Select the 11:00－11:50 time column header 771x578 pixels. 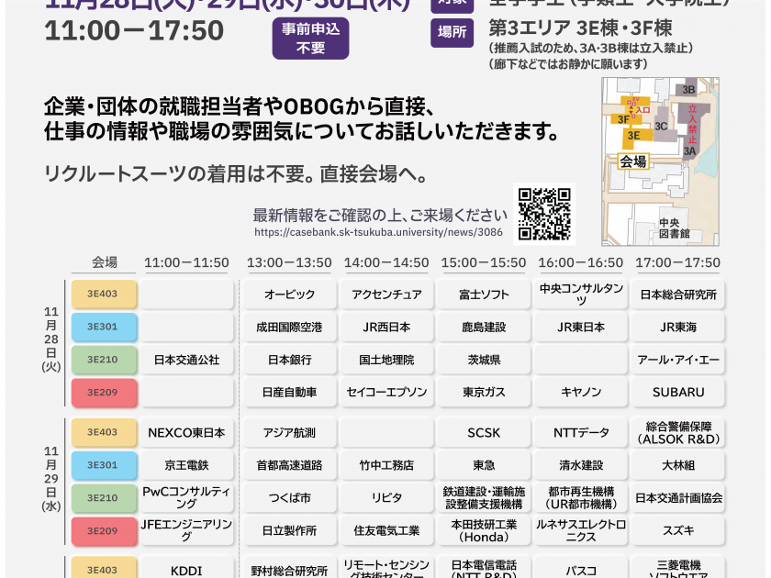(186, 262)
